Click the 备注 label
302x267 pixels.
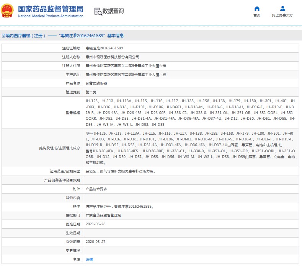click(x=77, y=207)
